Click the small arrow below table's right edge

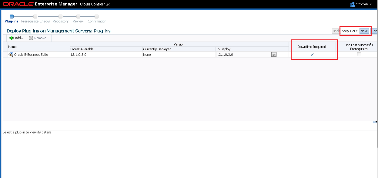[x=376, y=122]
